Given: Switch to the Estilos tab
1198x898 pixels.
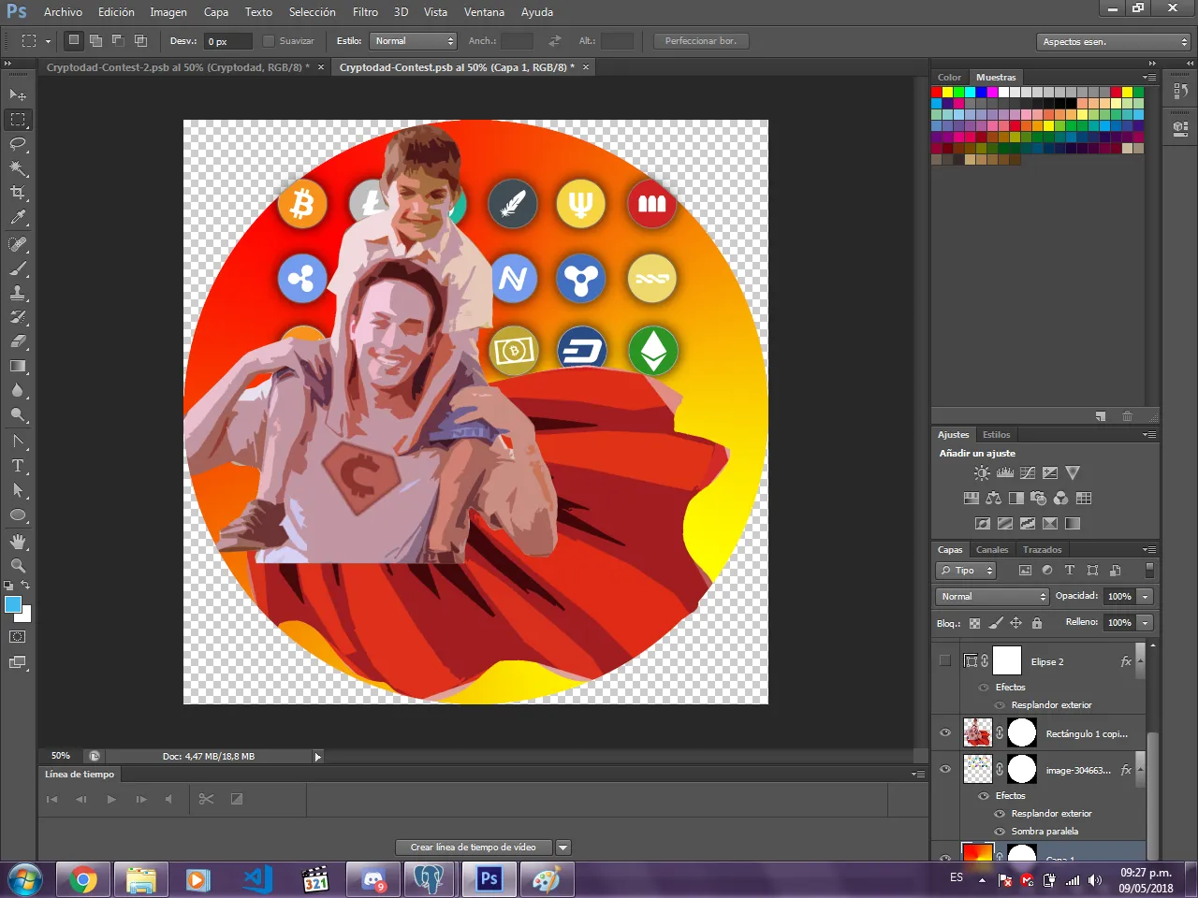Looking at the screenshot, I should 996,435.
